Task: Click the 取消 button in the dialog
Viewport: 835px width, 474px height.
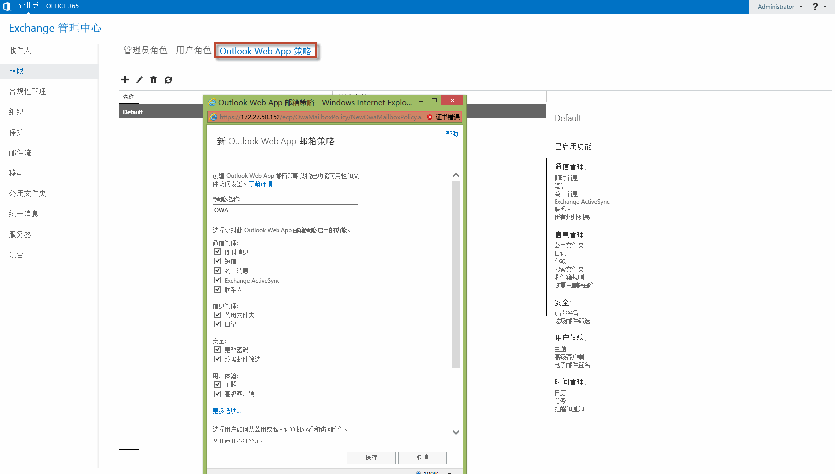Action: click(x=422, y=458)
